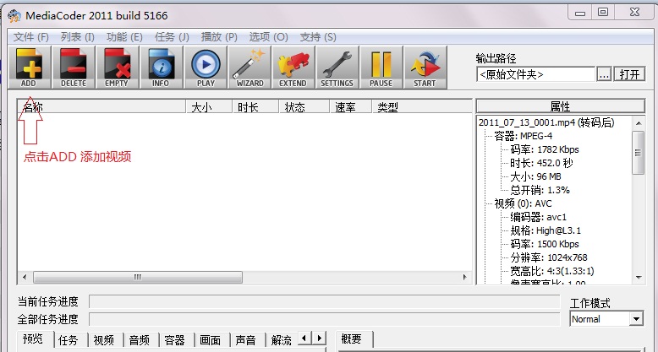Image resolution: width=658 pixels, height=352 pixels.
Task: Click the 当前任务进度 progress bar
Action: [x=325, y=301]
